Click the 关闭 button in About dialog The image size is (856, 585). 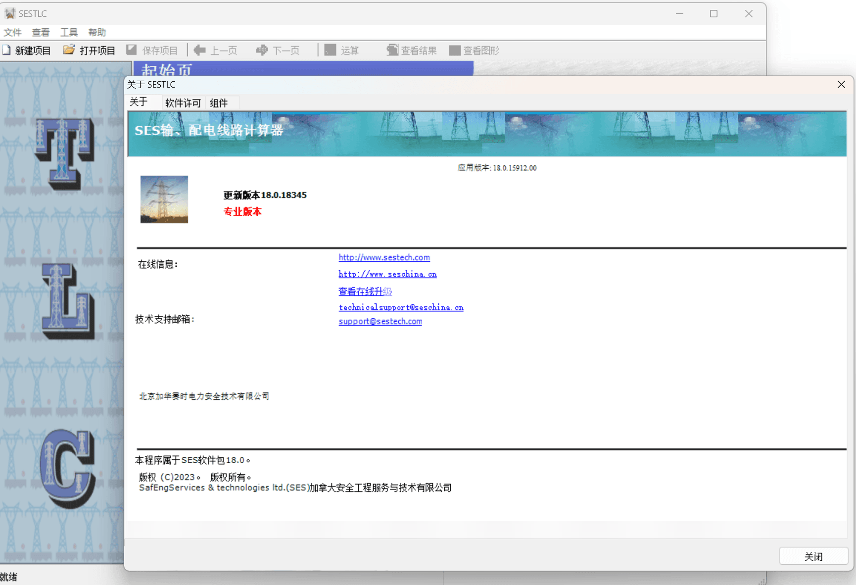(813, 556)
